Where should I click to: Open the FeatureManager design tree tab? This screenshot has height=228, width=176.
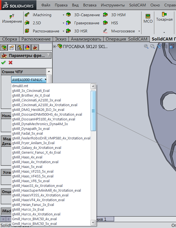(x=4, y=47)
